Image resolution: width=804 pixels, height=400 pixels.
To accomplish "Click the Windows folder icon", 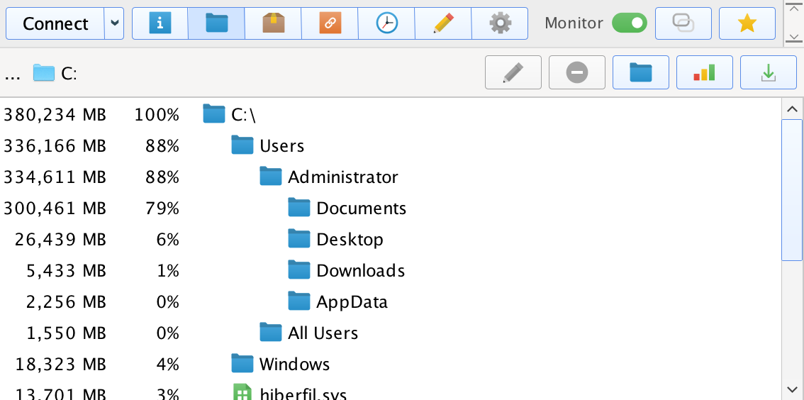I will pyautogui.click(x=242, y=364).
